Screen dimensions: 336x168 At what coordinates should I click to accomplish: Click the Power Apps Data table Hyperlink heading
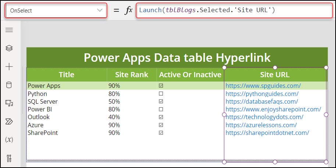tap(177, 57)
